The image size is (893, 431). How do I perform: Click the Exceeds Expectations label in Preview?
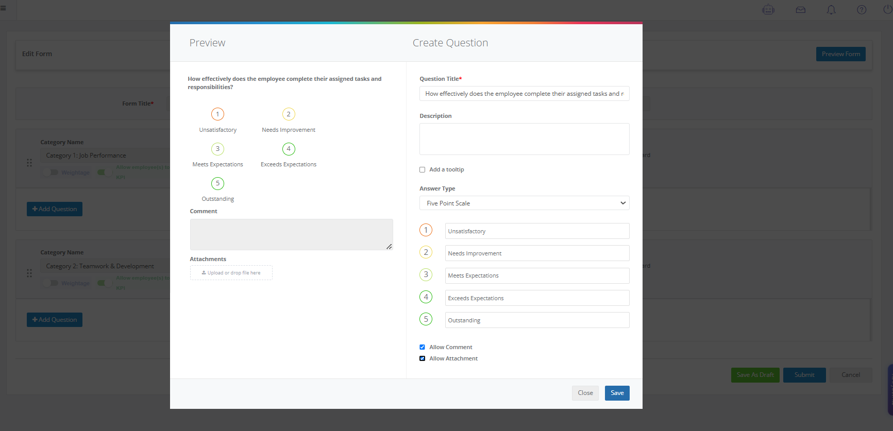coord(289,164)
